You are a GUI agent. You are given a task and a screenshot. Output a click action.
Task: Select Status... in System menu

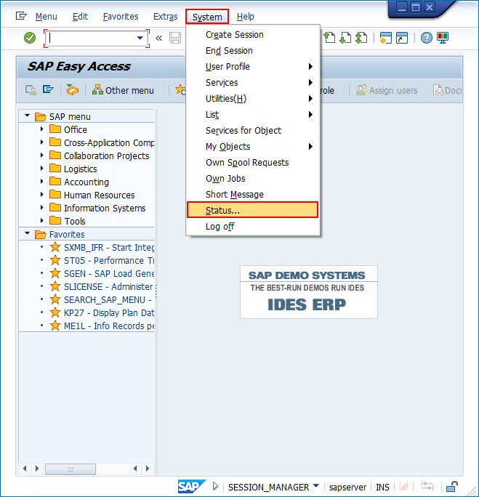pos(252,210)
